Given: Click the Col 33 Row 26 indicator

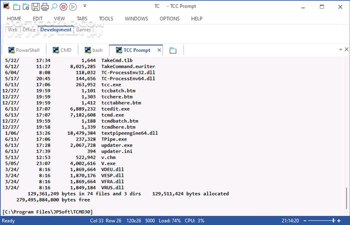Looking at the screenshot, I should (x=105, y=221).
